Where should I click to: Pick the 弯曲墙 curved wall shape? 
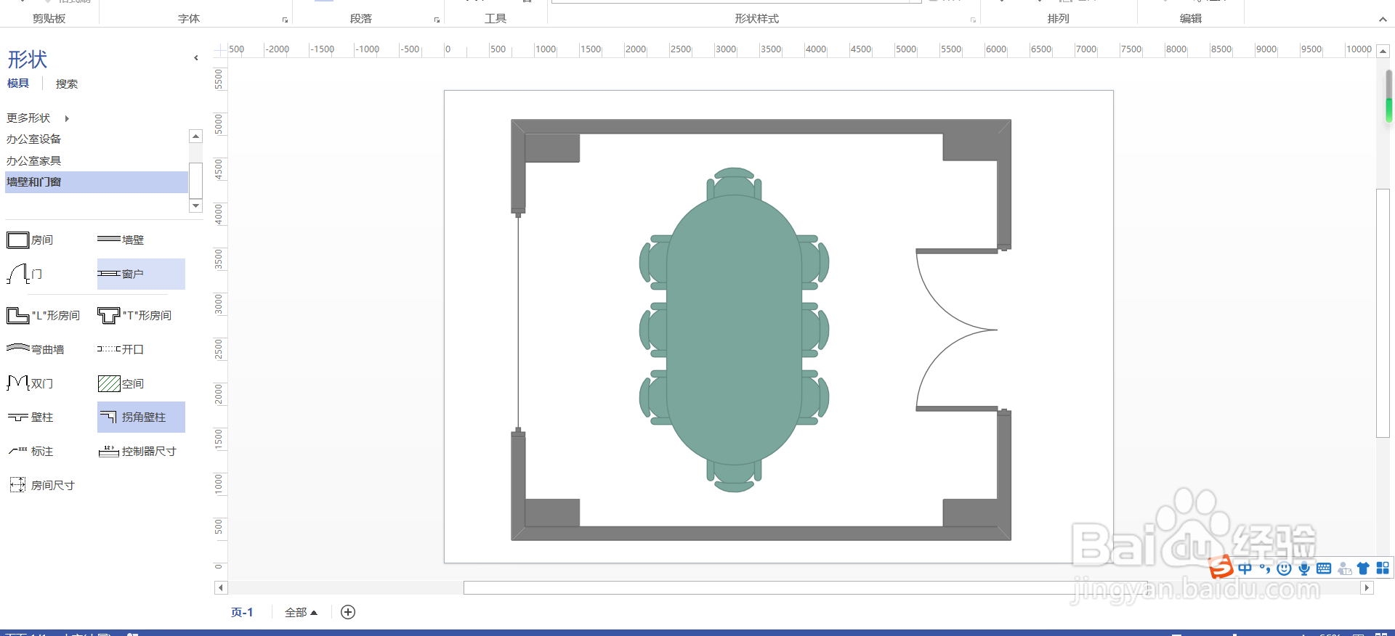pos(35,349)
